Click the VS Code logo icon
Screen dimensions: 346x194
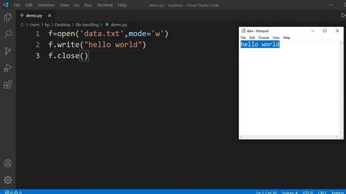pos(5,5)
